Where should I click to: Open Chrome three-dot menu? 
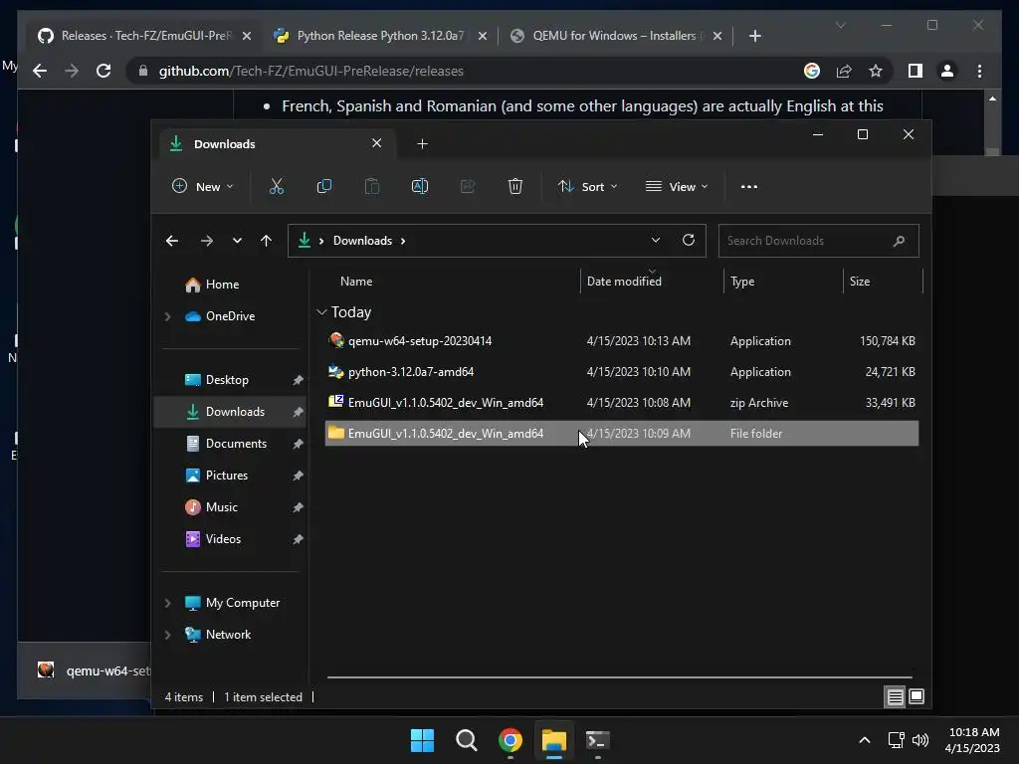point(979,71)
